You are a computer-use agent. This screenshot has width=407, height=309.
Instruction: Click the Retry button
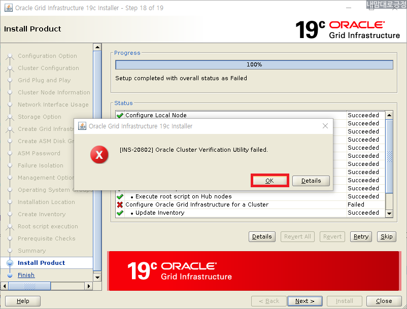point(361,236)
